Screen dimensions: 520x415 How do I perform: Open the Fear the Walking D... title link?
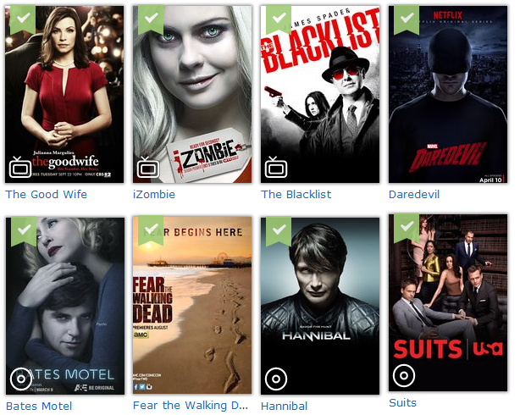[x=191, y=405]
